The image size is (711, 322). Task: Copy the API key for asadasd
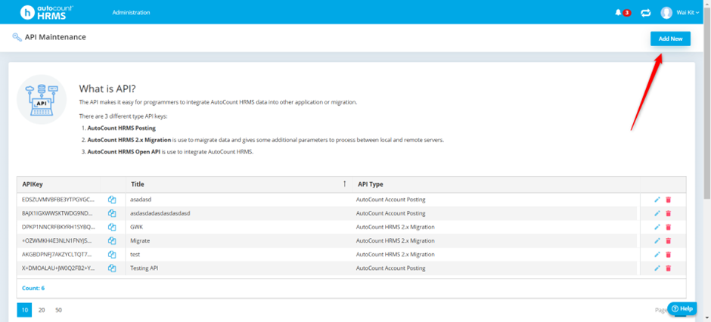112,200
